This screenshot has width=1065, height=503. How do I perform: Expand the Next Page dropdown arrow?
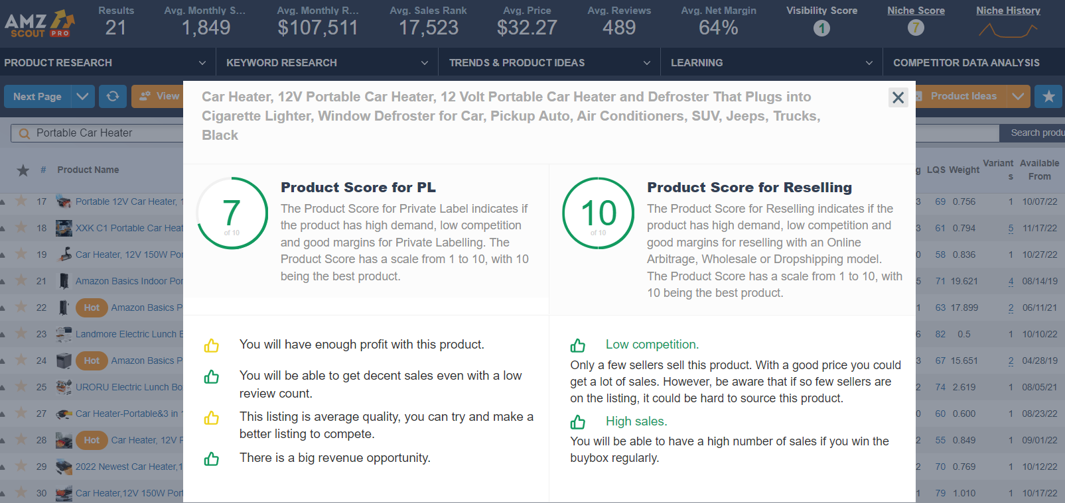[82, 96]
